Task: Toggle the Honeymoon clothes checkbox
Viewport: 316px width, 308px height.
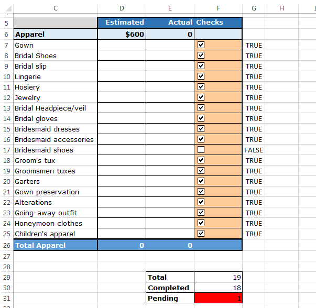Action: (x=201, y=223)
